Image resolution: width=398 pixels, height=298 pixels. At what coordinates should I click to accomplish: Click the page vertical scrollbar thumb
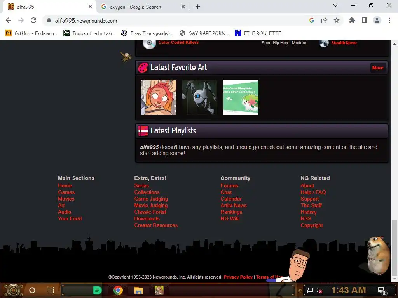click(x=395, y=248)
